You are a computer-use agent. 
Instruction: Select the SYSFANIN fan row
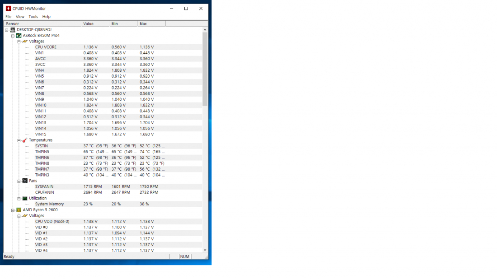(x=118, y=186)
